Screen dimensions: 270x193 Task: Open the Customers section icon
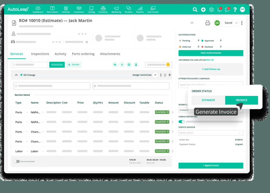[78, 9]
